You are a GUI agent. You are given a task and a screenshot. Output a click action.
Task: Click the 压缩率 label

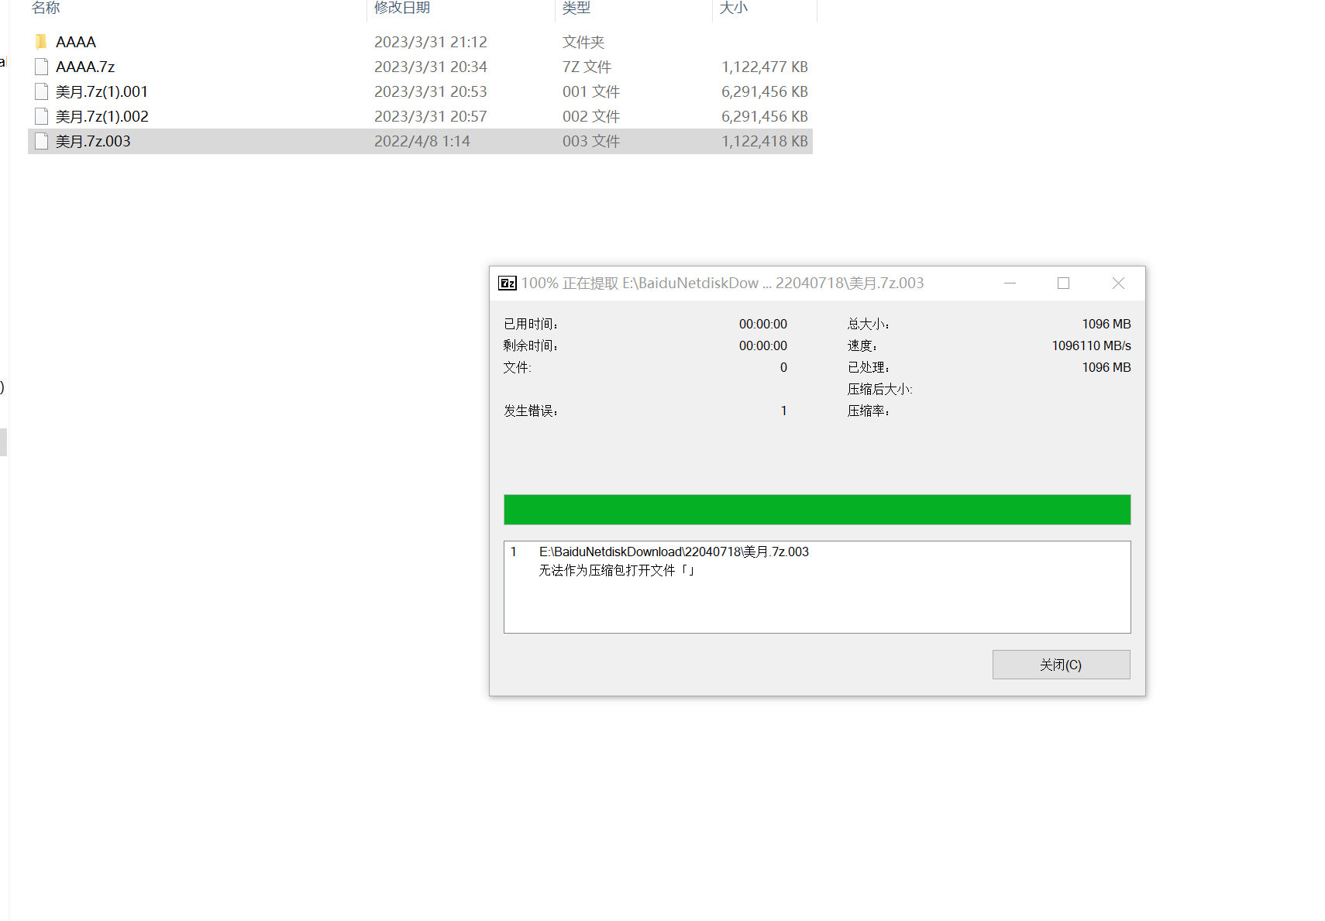868,411
